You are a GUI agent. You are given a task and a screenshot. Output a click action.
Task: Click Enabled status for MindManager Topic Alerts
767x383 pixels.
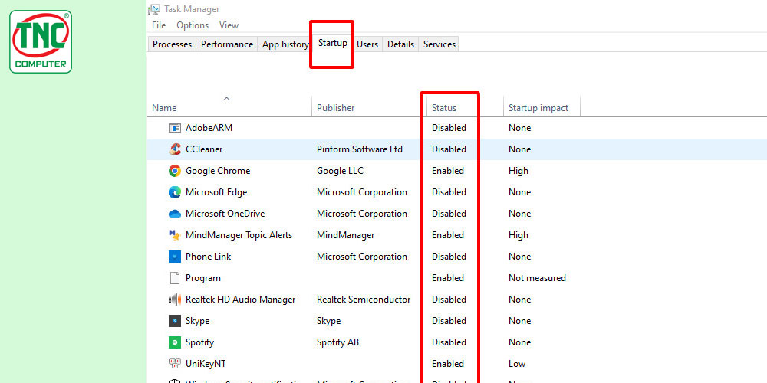coord(448,235)
